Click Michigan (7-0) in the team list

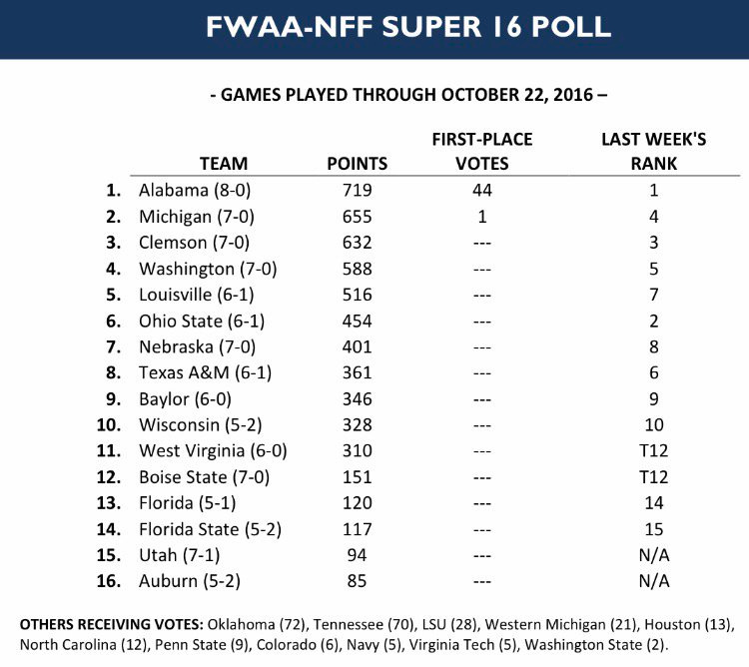(x=197, y=217)
